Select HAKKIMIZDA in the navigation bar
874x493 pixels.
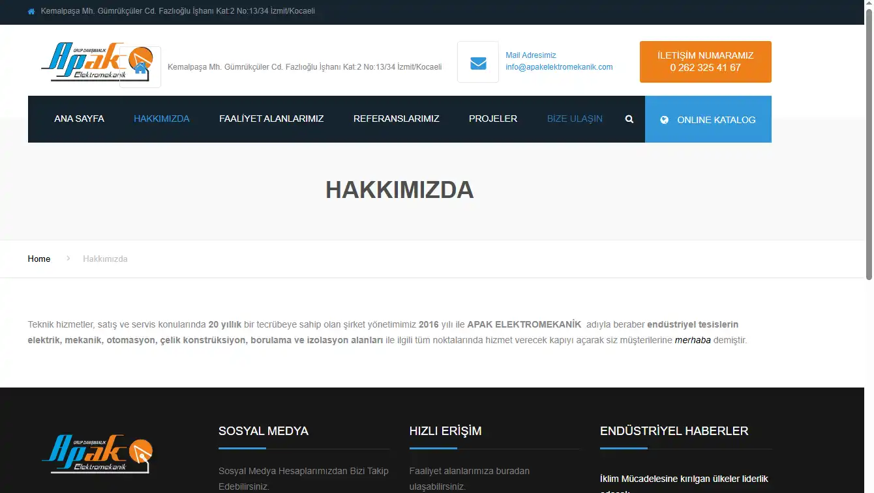(x=162, y=119)
